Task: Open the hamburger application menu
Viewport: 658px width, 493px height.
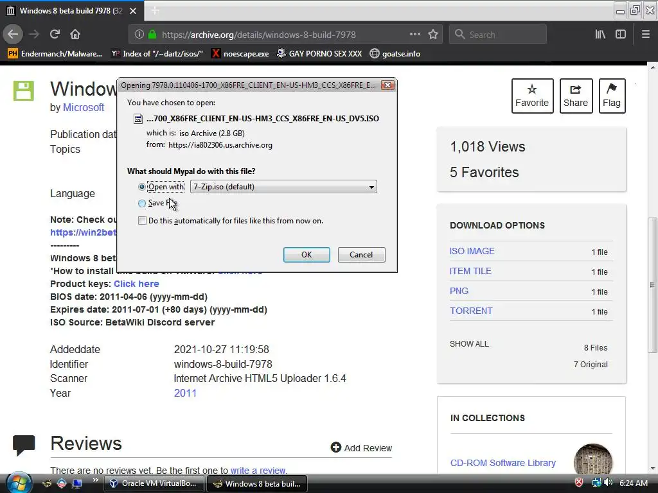Action: click(645, 35)
